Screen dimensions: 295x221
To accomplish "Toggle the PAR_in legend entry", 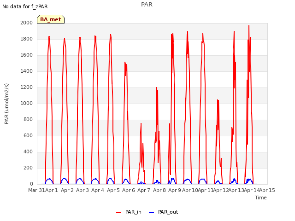I will 129,212.
